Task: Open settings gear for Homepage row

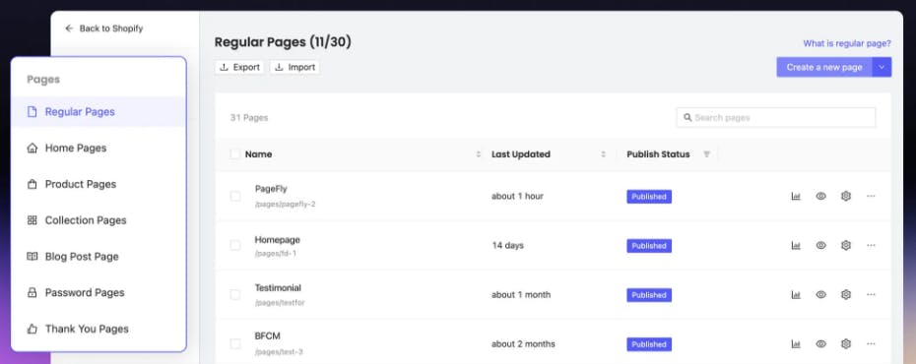Action: pos(845,246)
